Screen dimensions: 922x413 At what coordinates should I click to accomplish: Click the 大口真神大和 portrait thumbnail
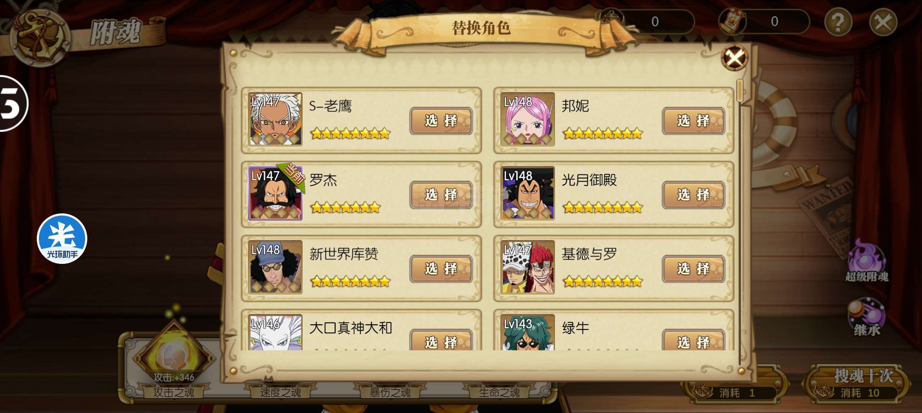275,332
